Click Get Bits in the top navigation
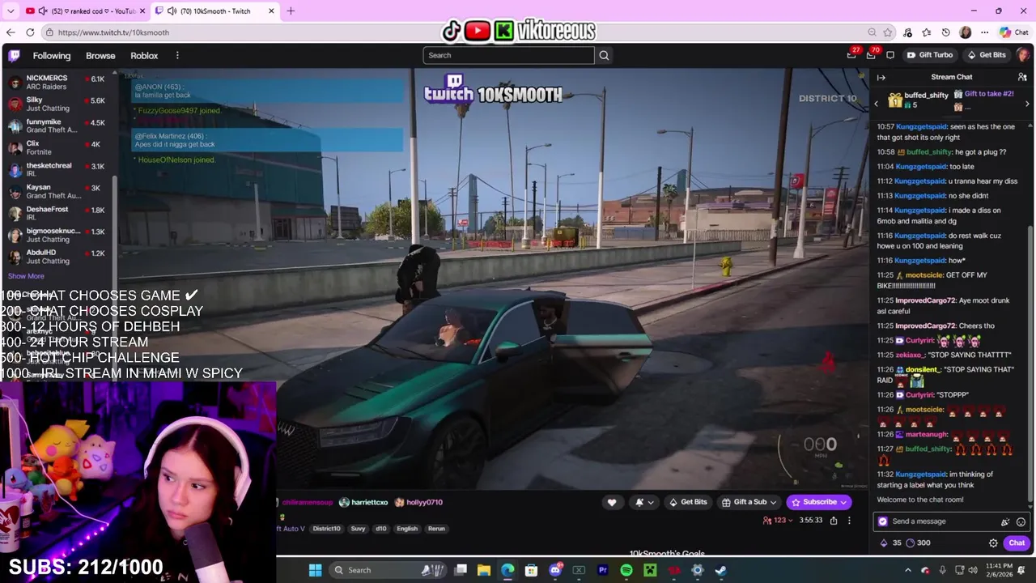Image resolution: width=1036 pixels, height=583 pixels. pos(986,55)
